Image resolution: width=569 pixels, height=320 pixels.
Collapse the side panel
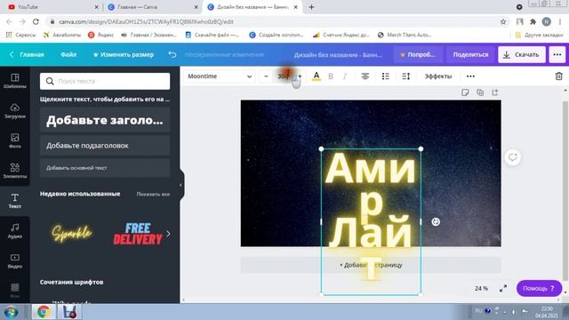tap(180, 185)
